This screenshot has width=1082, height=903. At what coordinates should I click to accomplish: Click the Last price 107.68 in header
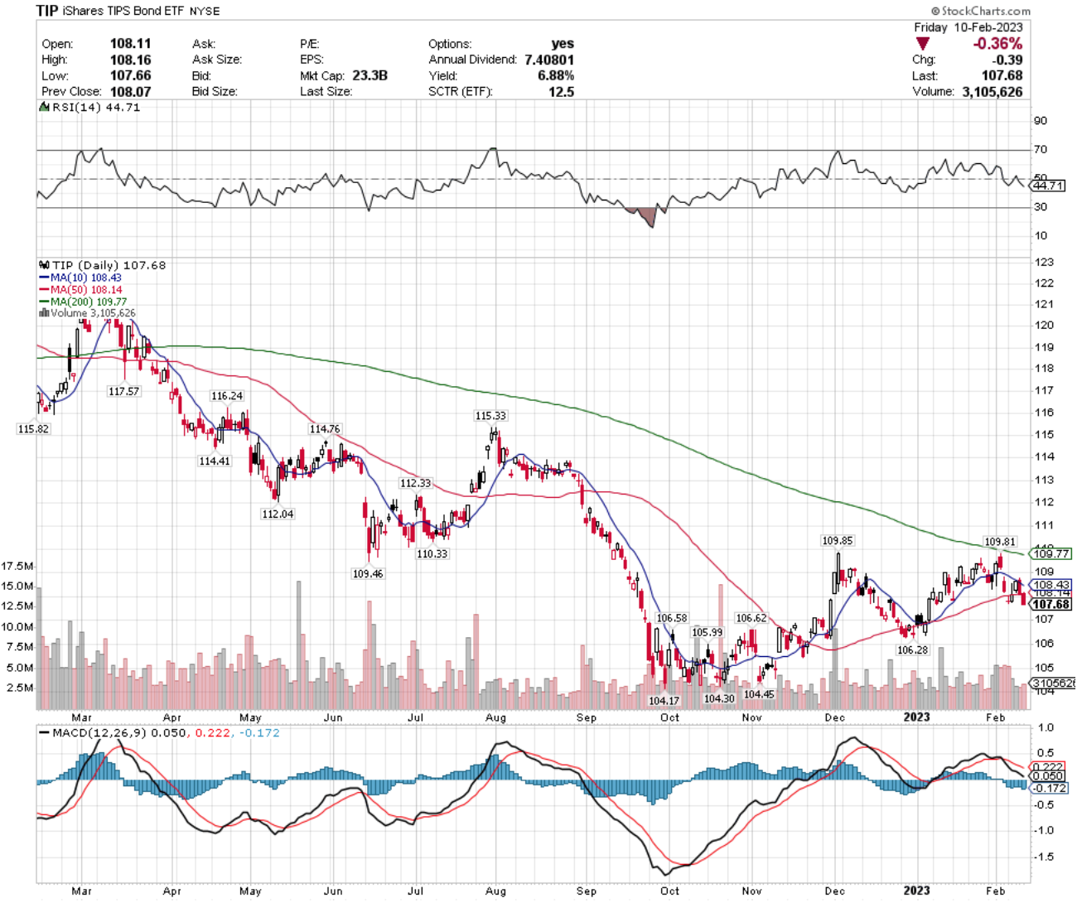tap(1002, 75)
